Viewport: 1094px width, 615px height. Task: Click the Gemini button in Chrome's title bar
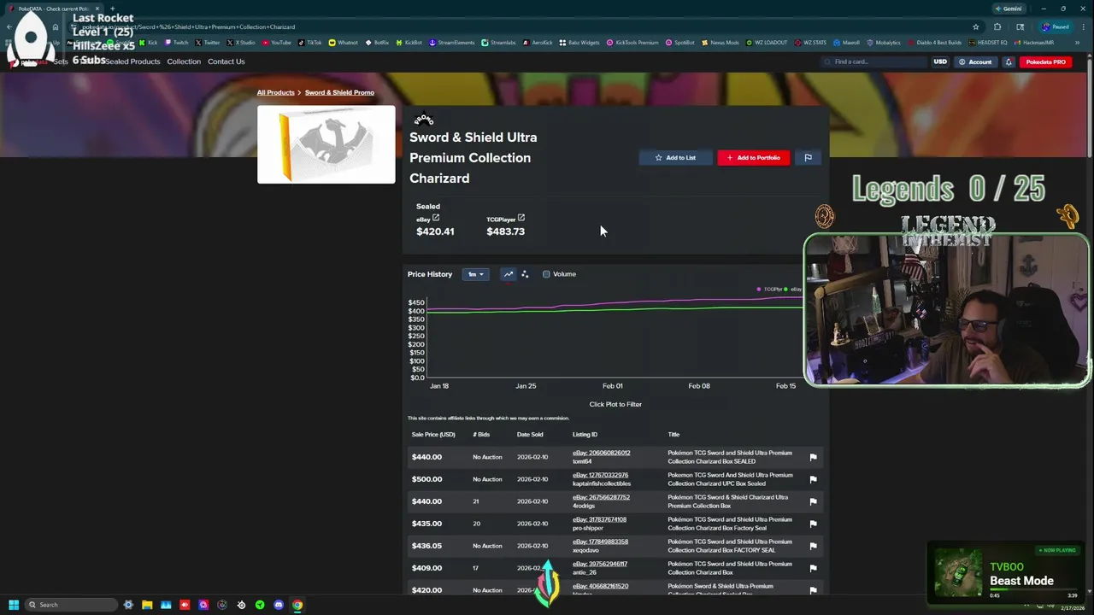(1009, 9)
